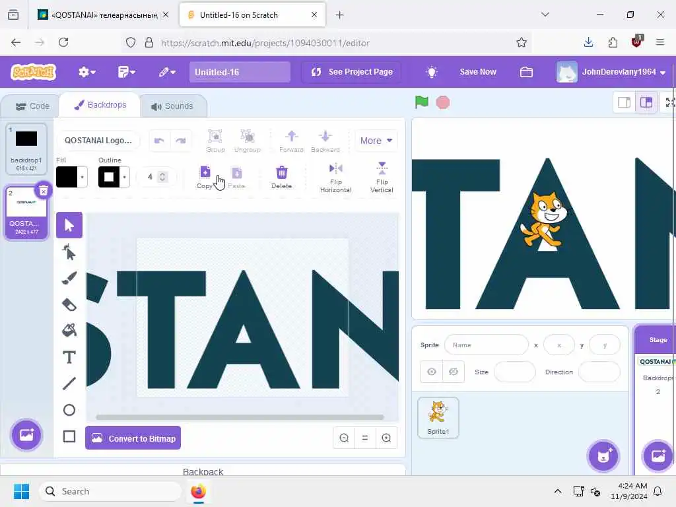
Task: Open My Stuff folder icon
Action: (x=526, y=72)
